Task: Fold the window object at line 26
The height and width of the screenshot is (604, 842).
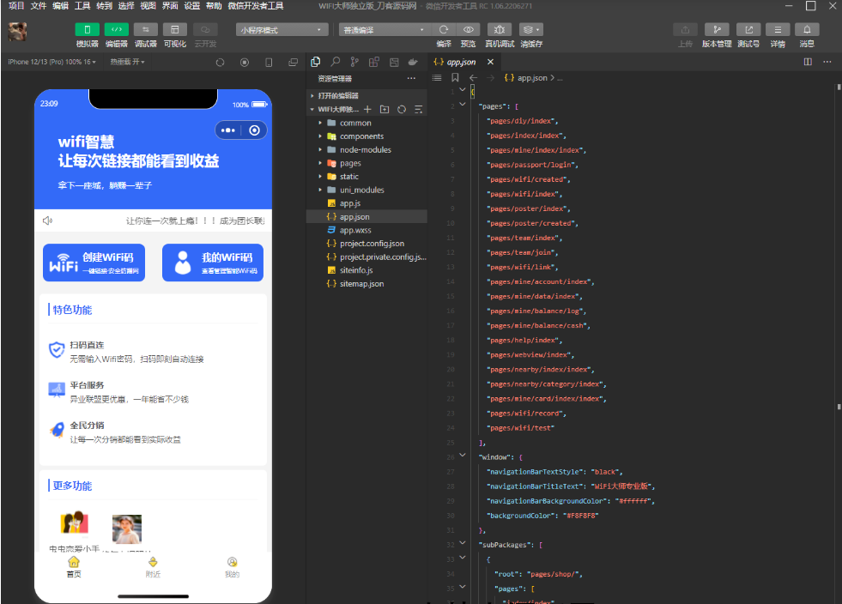Action: point(463,456)
